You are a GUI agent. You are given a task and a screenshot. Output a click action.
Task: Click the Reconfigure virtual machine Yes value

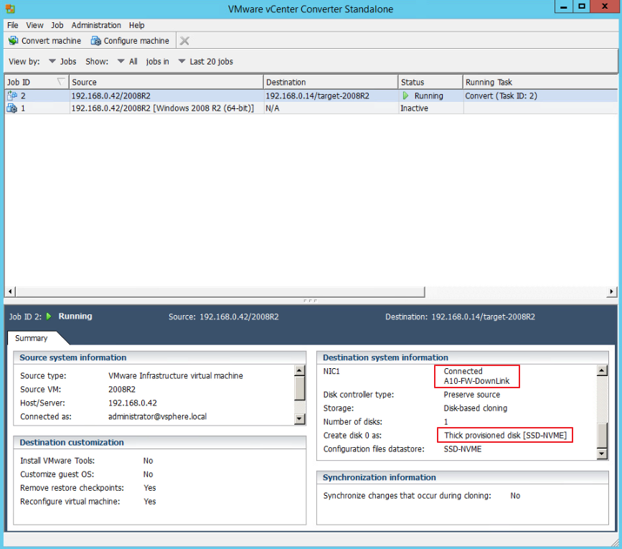click(150, 502)
